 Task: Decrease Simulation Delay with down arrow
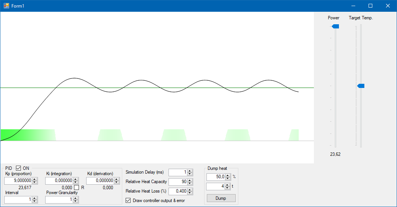190,174
